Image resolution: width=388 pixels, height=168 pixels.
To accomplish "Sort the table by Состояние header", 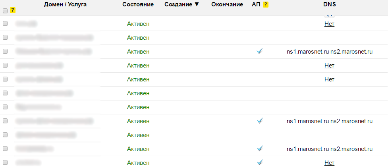I will pos(138,4).
